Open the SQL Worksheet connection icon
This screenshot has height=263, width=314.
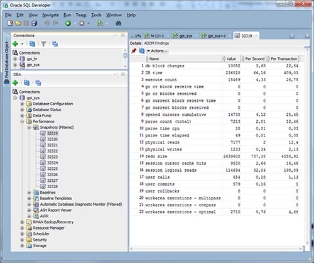click(x=100, y=23)
